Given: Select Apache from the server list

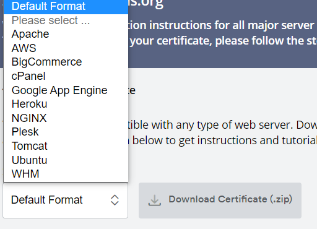Looking at the screenshot, I should click(x=66, y=34).
